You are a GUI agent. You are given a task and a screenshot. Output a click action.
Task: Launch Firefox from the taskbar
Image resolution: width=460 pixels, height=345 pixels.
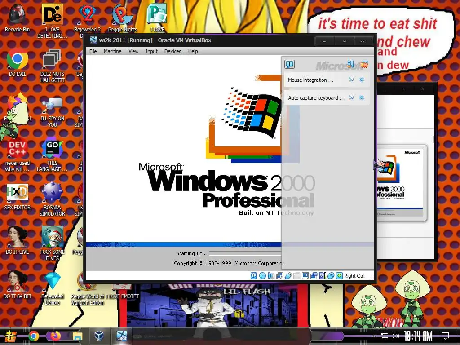(55, 336)
